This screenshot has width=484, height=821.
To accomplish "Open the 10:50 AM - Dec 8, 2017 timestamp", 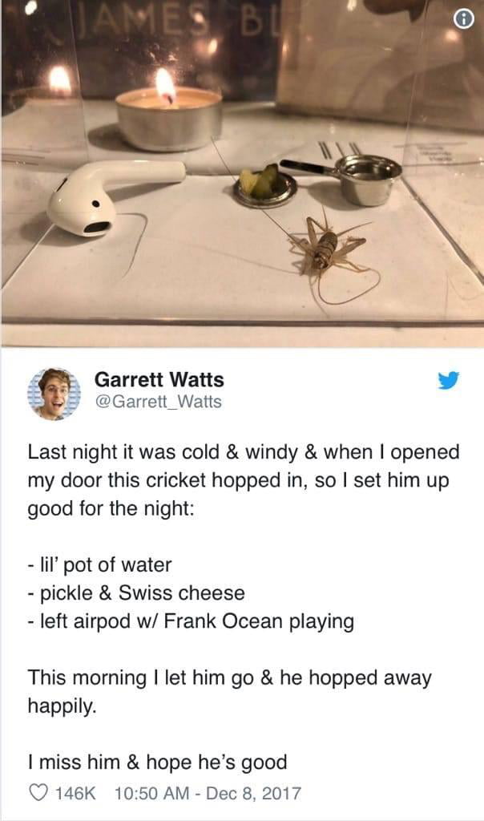I will click(x=208, y=793).
